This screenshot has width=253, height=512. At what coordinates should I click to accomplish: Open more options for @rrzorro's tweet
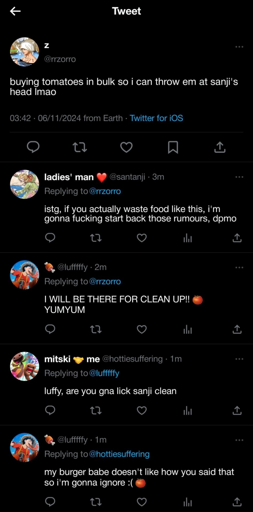tap(239, 47)
